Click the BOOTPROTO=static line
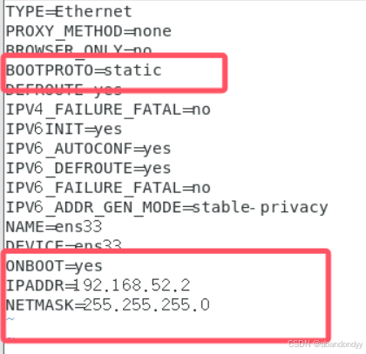This screenshot has height=354, width=366. 84,70
